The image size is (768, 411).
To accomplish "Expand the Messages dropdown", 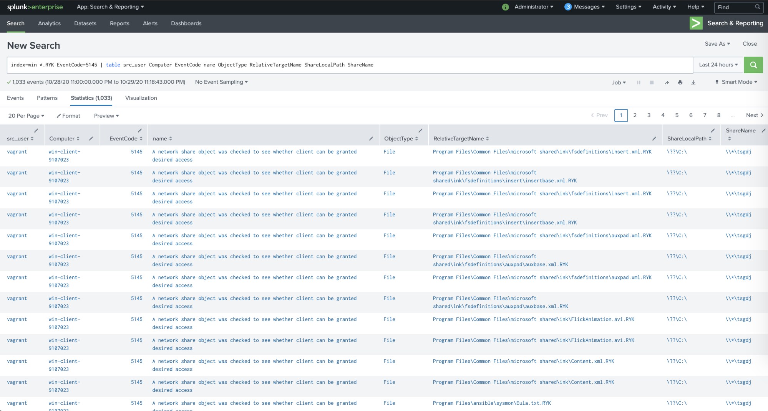I will coord(589,7).
